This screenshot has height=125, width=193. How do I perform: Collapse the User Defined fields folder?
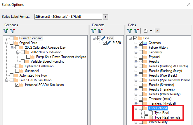coord(136,108)
